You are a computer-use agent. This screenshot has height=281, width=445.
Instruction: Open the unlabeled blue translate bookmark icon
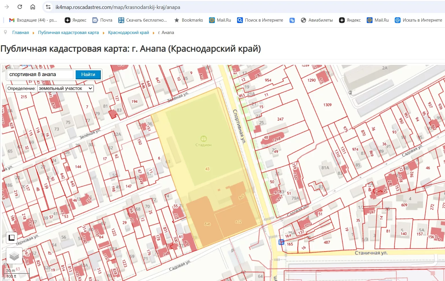click(x=292, y=20)
